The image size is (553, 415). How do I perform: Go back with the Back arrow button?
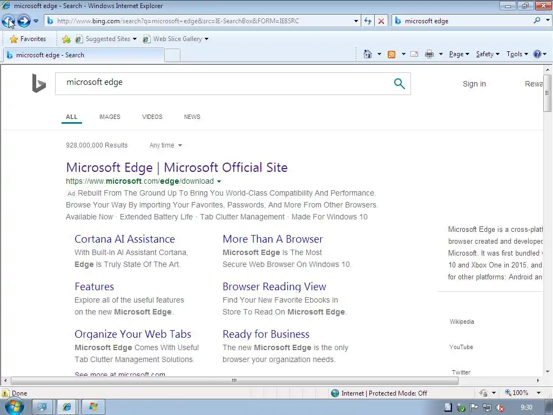coord(9,21)
